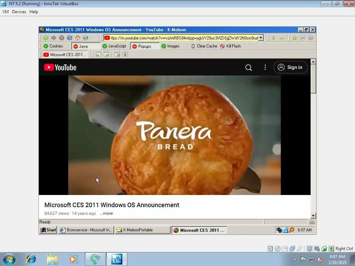Open VirtualBox Devices menu
355x266 pixels.
click(x=19, y=12)
